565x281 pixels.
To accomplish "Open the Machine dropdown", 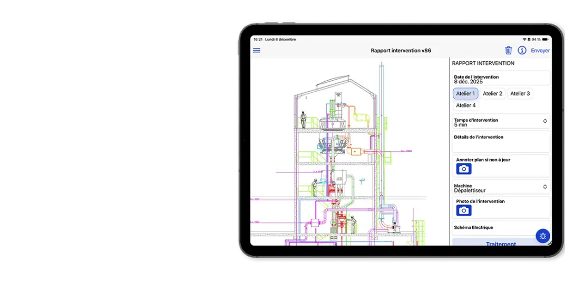I will pos(501,188).
